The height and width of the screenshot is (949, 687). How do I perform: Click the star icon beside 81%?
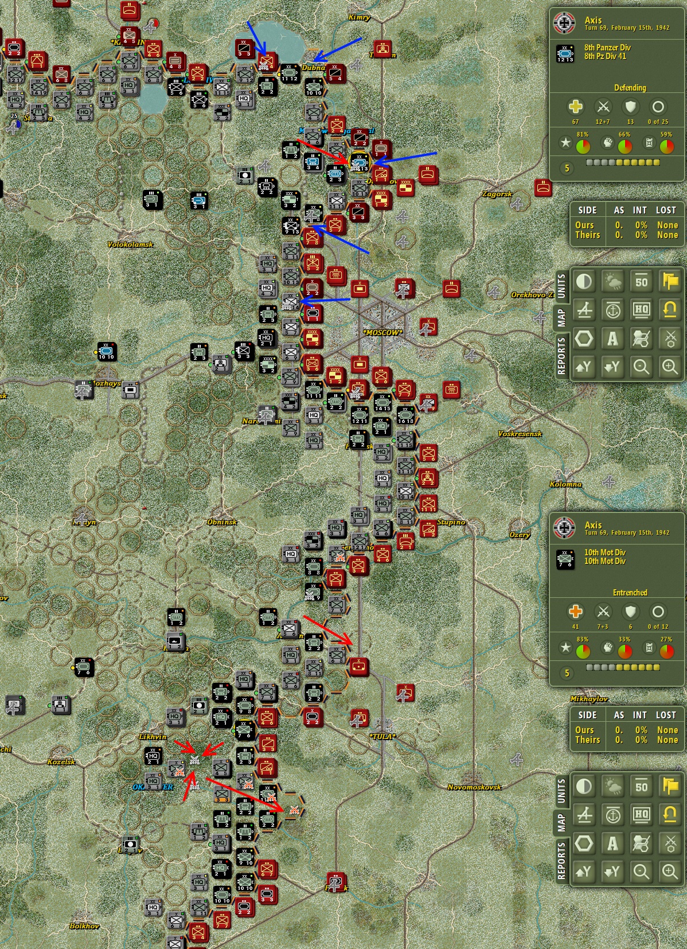click(565, 142)
